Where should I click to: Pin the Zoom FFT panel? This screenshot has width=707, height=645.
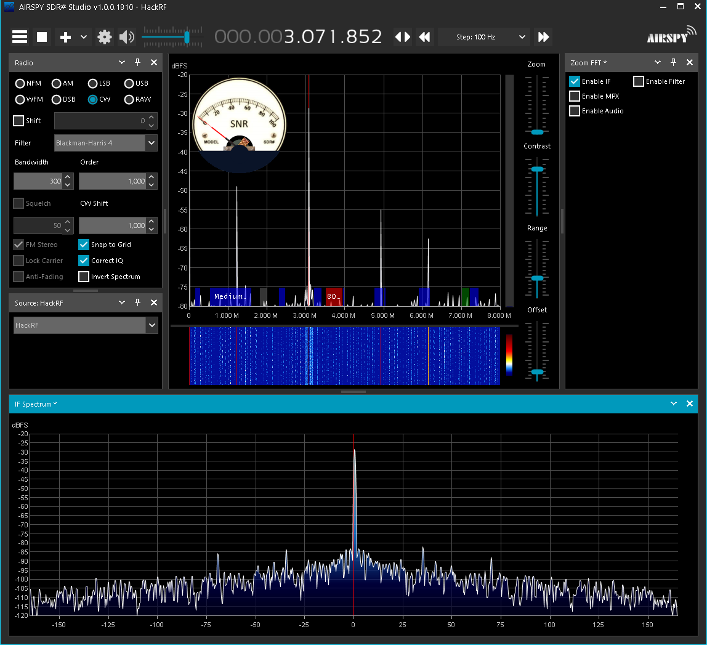tap(673, 62)
